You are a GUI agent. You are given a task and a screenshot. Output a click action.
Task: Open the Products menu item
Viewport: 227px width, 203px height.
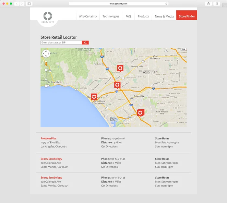[143, 16]
